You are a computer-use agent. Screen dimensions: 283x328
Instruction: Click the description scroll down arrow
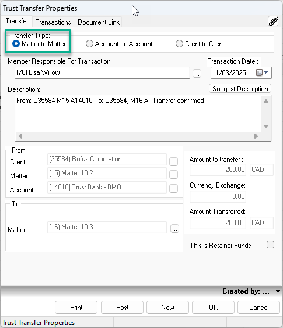click(266, 126)
